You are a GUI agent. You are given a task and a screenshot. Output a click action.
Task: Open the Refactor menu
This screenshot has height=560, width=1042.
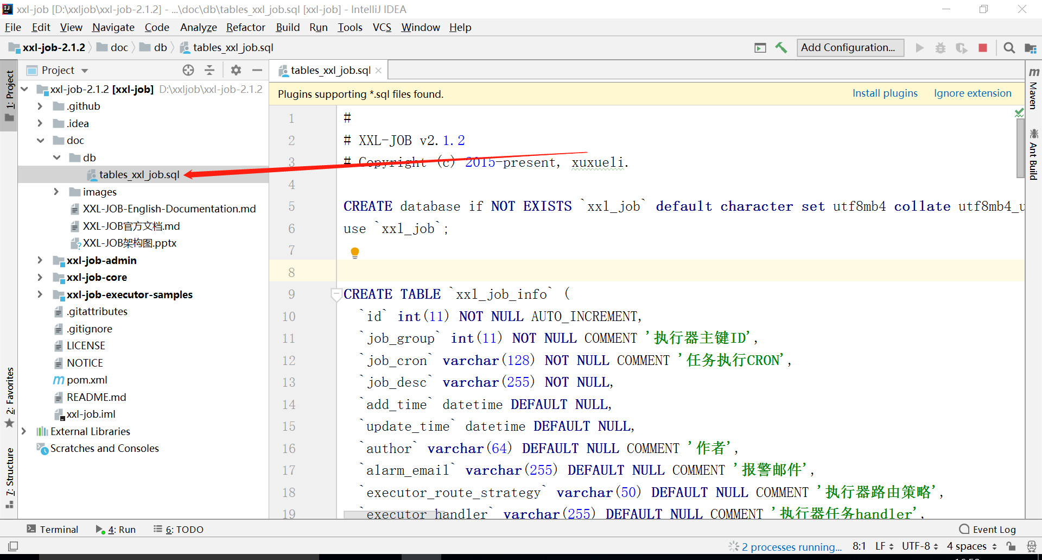pyautogui.click(x=246, y=27)
